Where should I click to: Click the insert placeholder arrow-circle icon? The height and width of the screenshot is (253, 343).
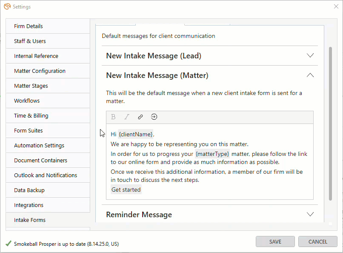tap(154, 117)
